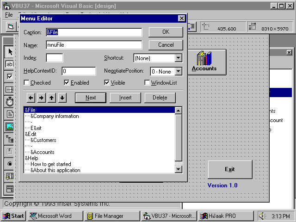Pick the Image control in the toolbox
The height and width of the screenshot is (222, 296).
click(x=9, y=126)
